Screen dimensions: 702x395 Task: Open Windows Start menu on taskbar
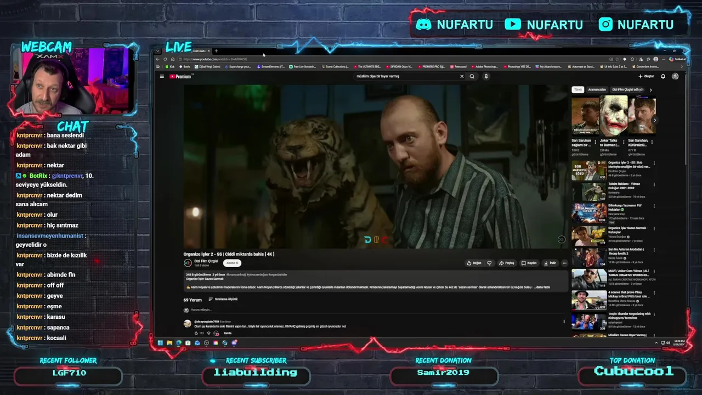click(x=160, y=343)
